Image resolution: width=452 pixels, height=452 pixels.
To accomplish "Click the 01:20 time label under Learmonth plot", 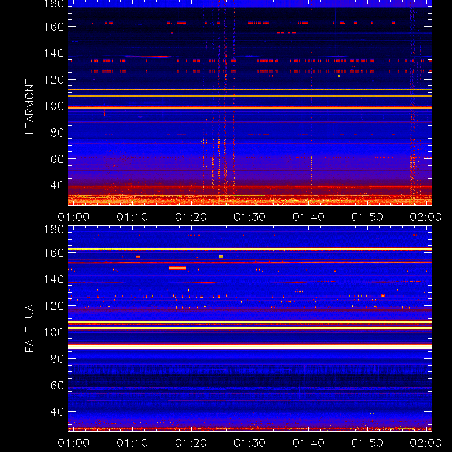I will 191,217.
